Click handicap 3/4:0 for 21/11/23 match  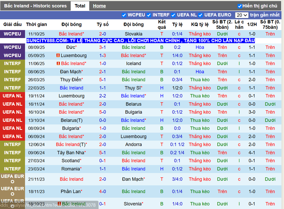(x=177, y=179)
